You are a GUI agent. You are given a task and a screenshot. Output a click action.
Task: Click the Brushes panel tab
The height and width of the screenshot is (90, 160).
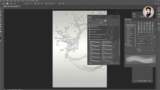pos(90,17)
